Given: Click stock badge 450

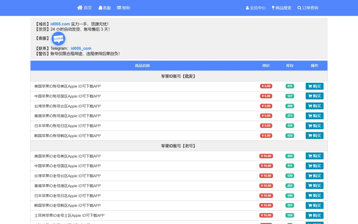Looking at the screenshot, I should click(x=290, y=156).
